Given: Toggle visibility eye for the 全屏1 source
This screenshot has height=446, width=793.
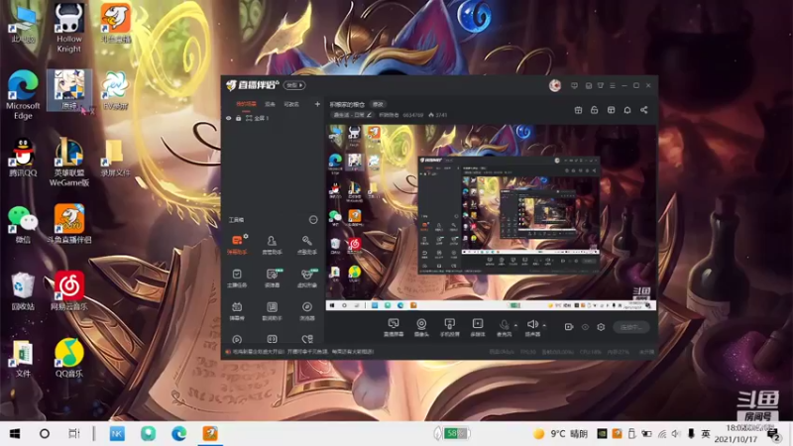Looking at the screenshot, I should point(229,118).
